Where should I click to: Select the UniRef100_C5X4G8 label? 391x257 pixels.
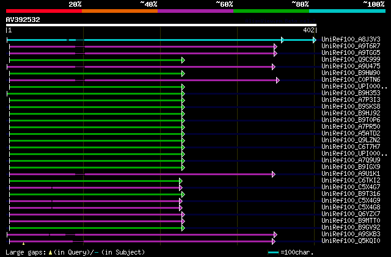[x=351, y=208]
